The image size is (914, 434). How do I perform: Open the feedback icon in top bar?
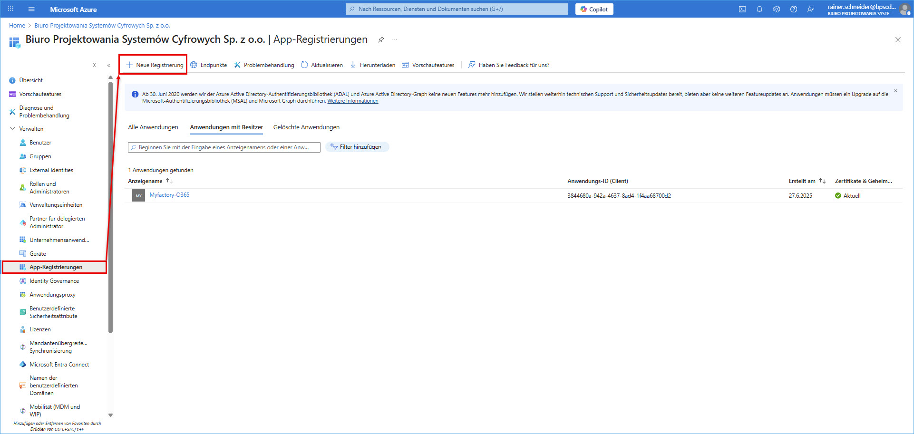point(811,9)
